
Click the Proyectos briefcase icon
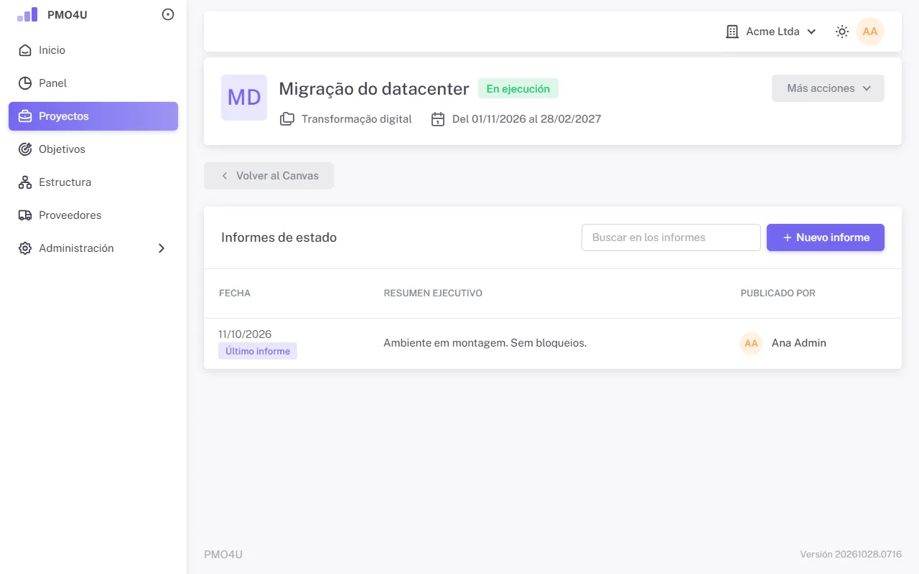[x=25, y=116]
